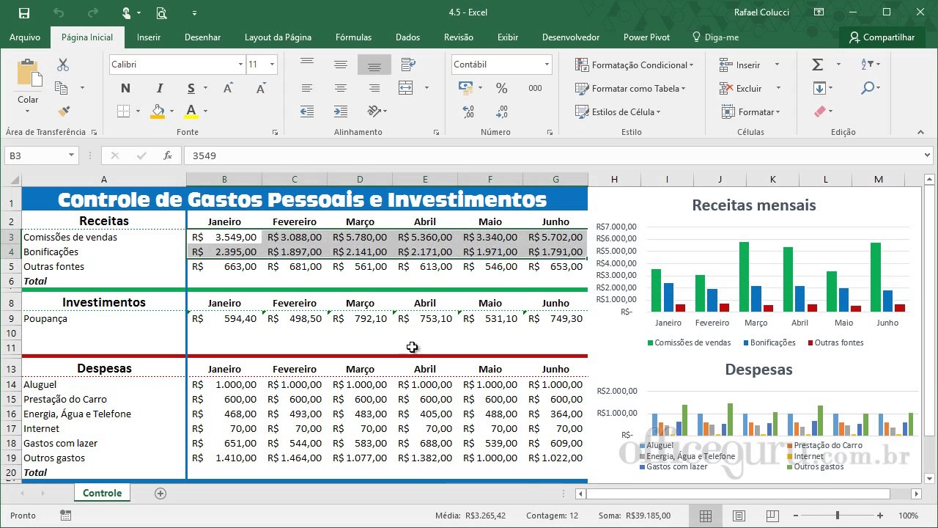Click Decrease Indent icon

coord(307,111)
